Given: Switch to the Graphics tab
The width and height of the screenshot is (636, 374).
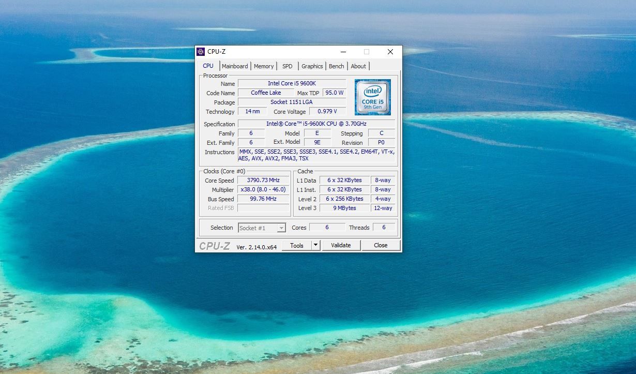Looking at the screenshot, I should coord(312,66).
